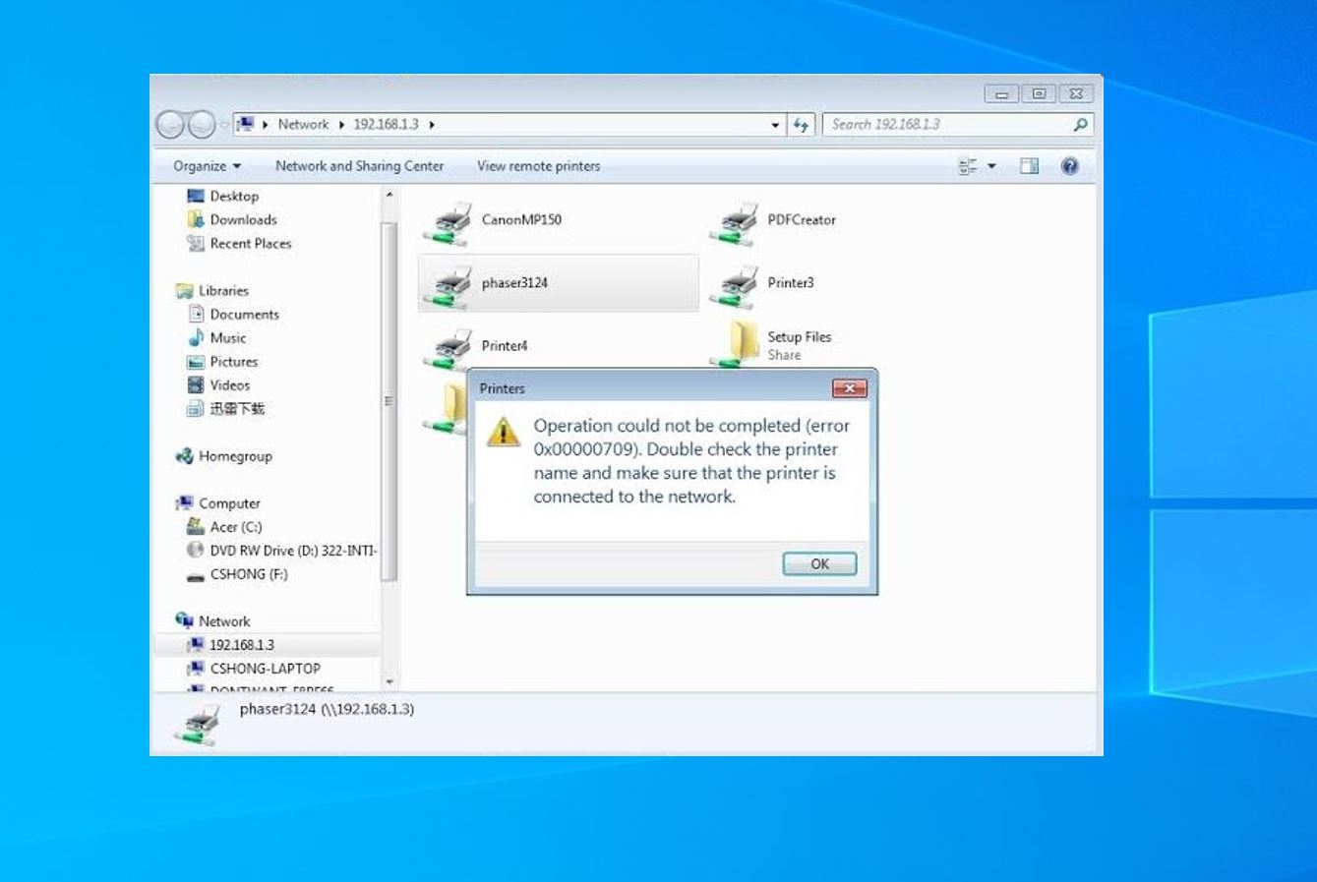Dismiss the error with OK
The height and width of the screenshot is (882, 1317).
click(x=819, y=562)
